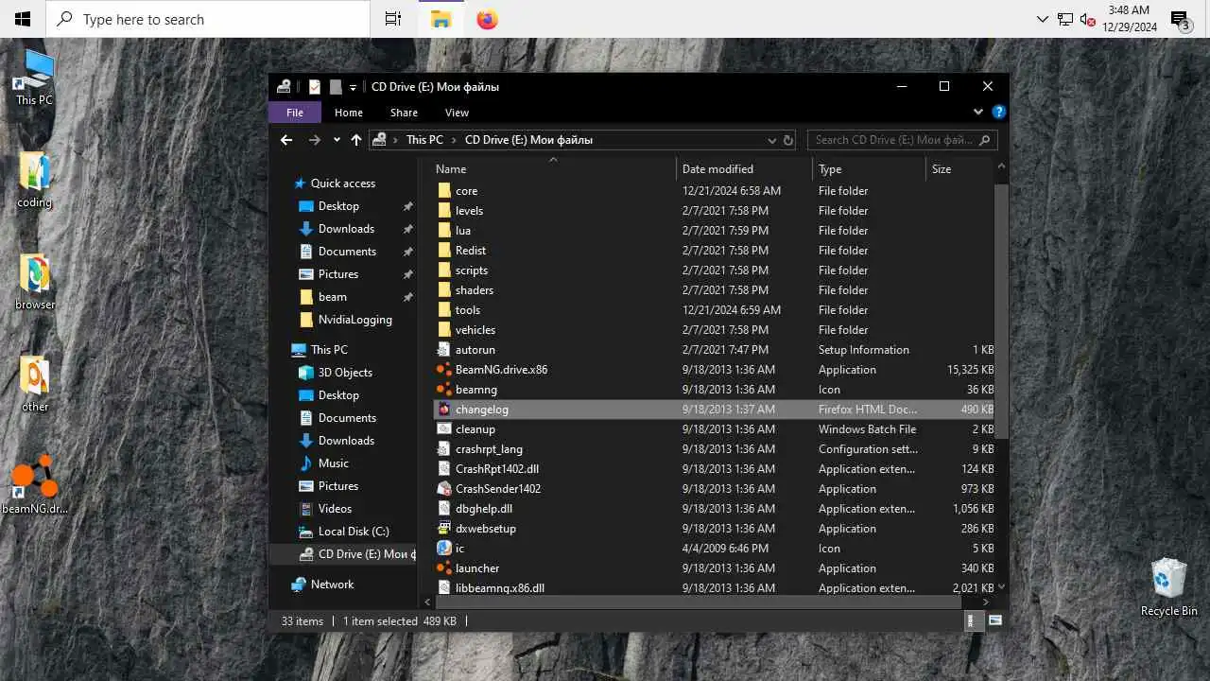Expand the ribbon with the chevron
The image size is (1210, 681).
click(x=978, y=112)
